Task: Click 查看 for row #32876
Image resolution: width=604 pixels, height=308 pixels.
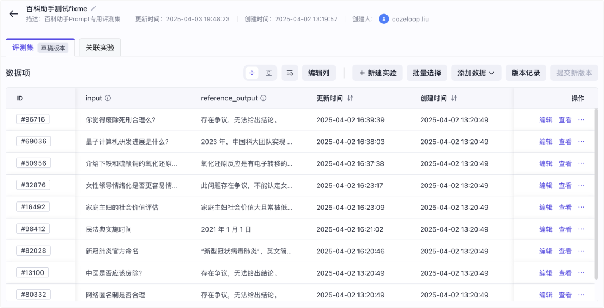Action: [x=565, y=185]
